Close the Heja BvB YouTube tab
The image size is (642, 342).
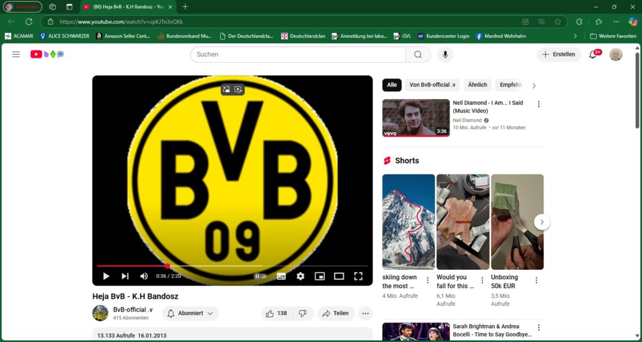[x=170, y=7]
